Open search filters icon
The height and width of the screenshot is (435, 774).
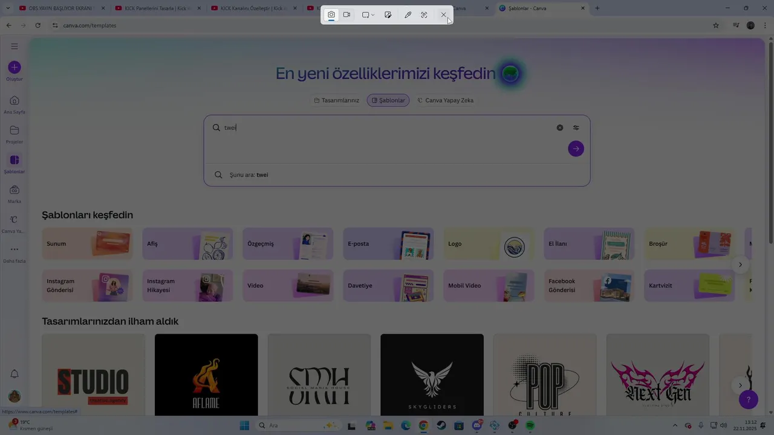coord(576,127)
